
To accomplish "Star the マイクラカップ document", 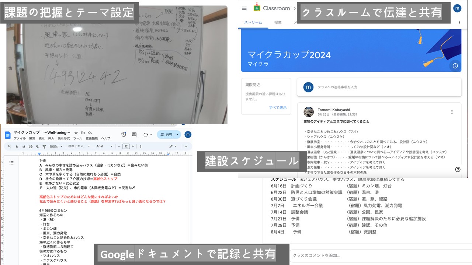I will click(76, 133).
